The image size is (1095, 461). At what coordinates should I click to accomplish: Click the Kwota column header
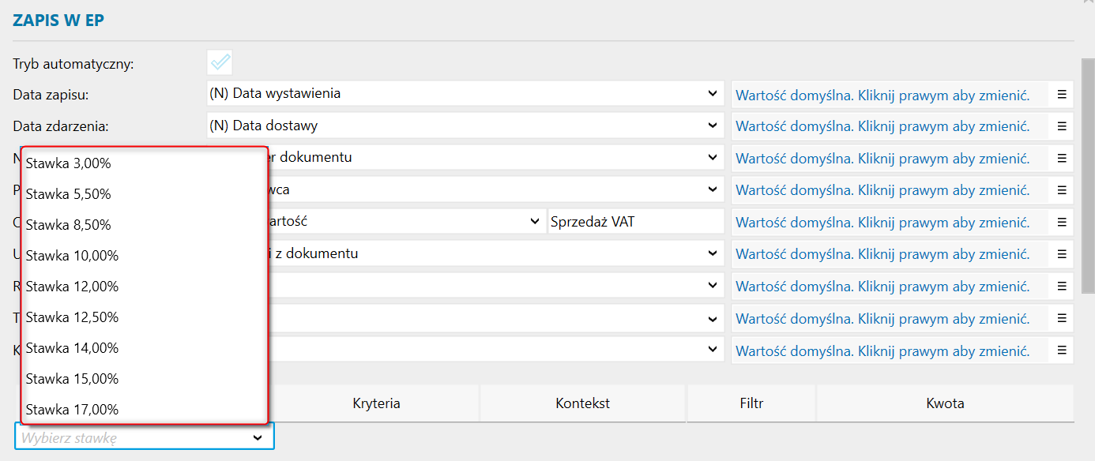945,403
